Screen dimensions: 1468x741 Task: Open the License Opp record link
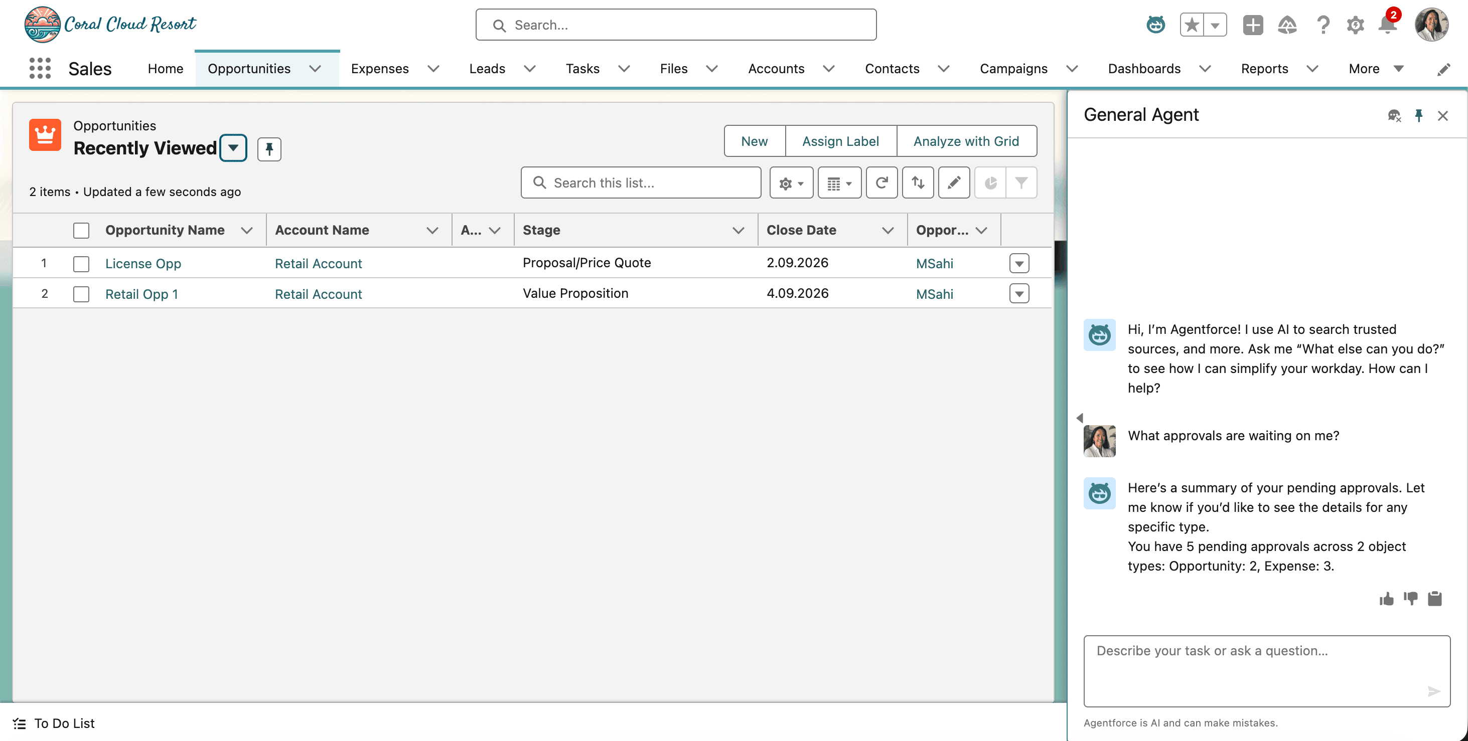(x=143, y=263)
